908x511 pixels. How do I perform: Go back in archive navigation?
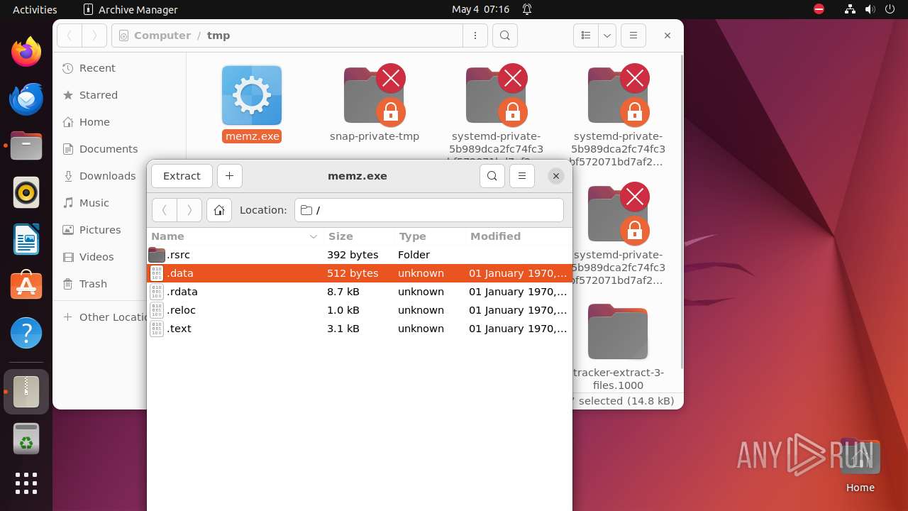165,210
